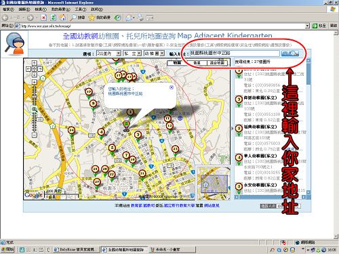Click the address search button beside input
The image size is (339, 254).
click(x=290, y=54)
